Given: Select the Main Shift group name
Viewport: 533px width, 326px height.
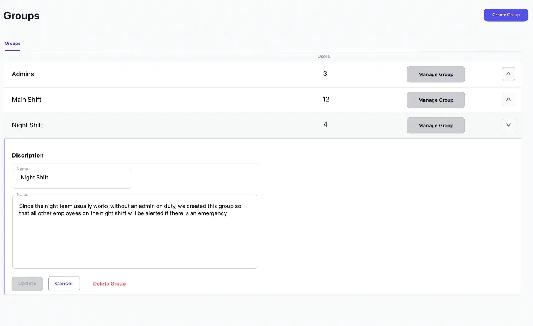Looking at the screenshot, I should click(27, 100).
